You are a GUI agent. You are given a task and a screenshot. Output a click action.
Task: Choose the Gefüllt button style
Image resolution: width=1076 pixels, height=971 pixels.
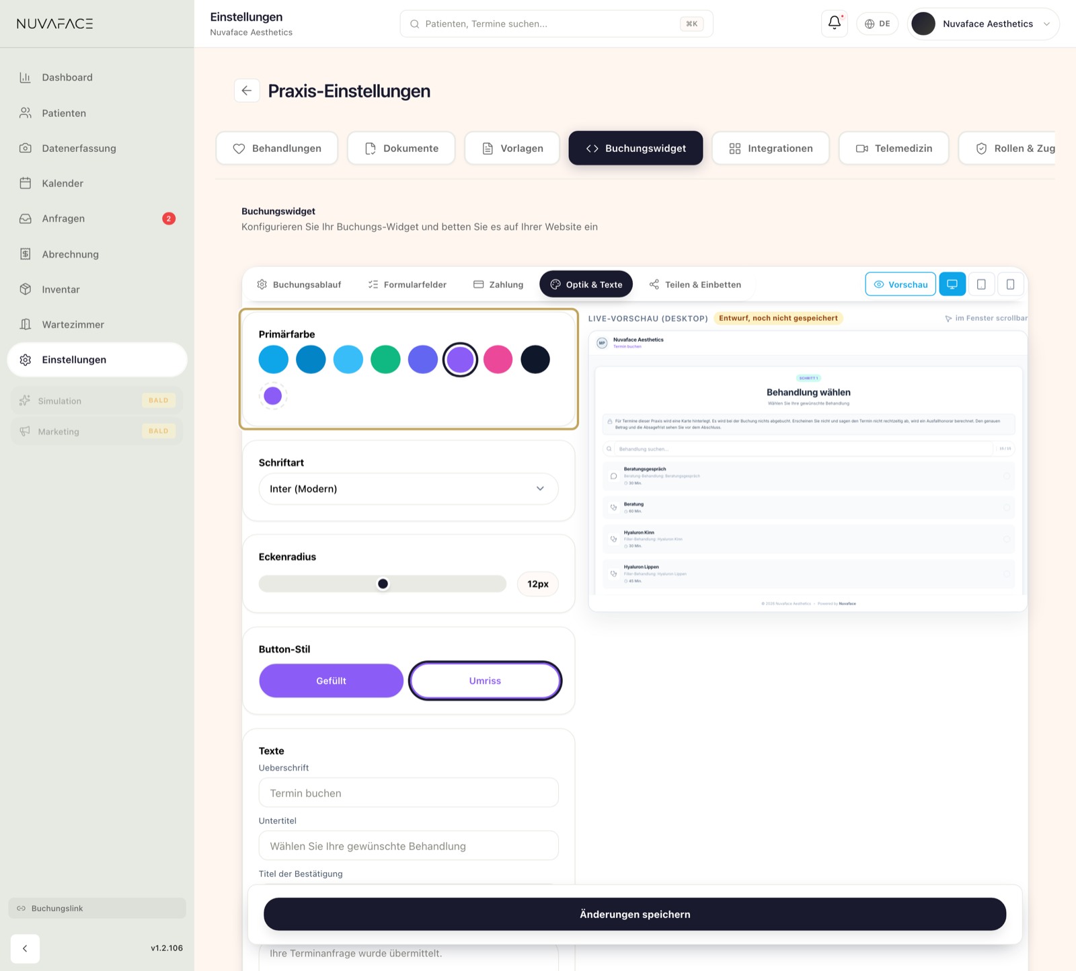click(331, 681)
